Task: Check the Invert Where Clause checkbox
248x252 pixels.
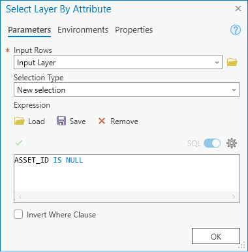Action: tap(18, 214)
